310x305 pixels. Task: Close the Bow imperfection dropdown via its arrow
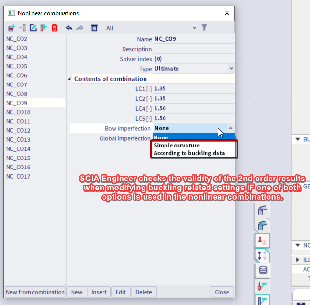(231, 128)
